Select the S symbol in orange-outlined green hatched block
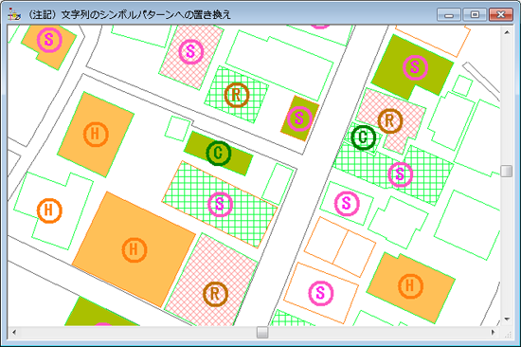 (220, 204)
